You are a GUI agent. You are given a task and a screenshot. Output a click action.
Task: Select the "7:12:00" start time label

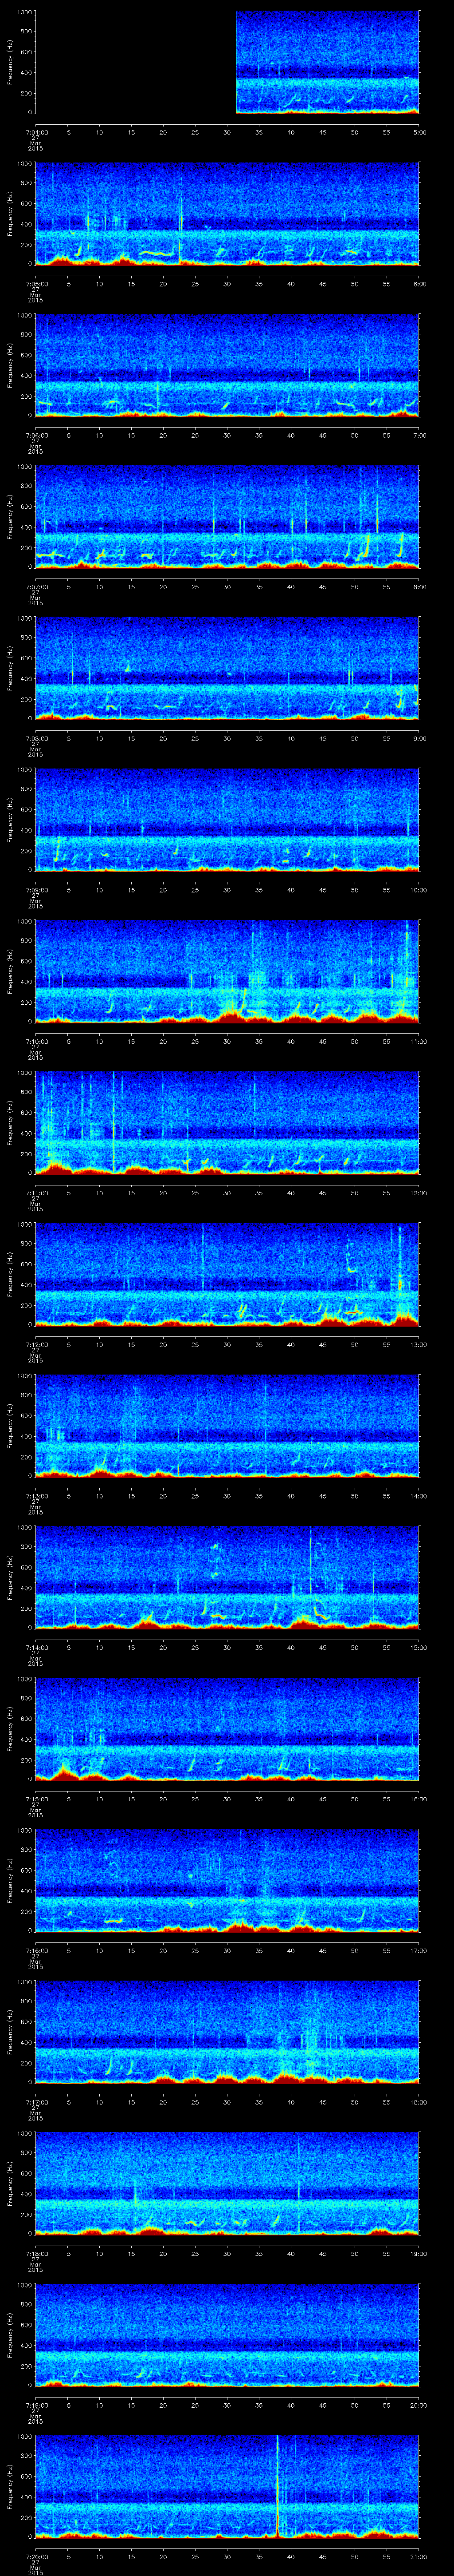coord(36,1344)
